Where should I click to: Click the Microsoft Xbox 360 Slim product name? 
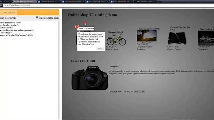180,28
